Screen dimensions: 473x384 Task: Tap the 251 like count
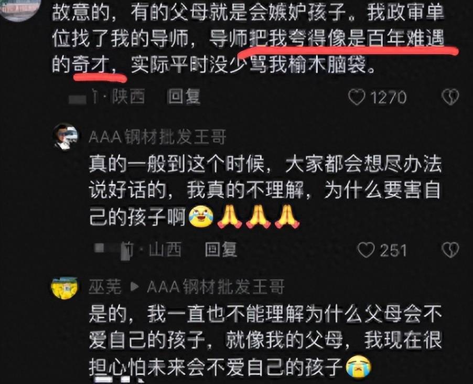(x=393, y=250)
